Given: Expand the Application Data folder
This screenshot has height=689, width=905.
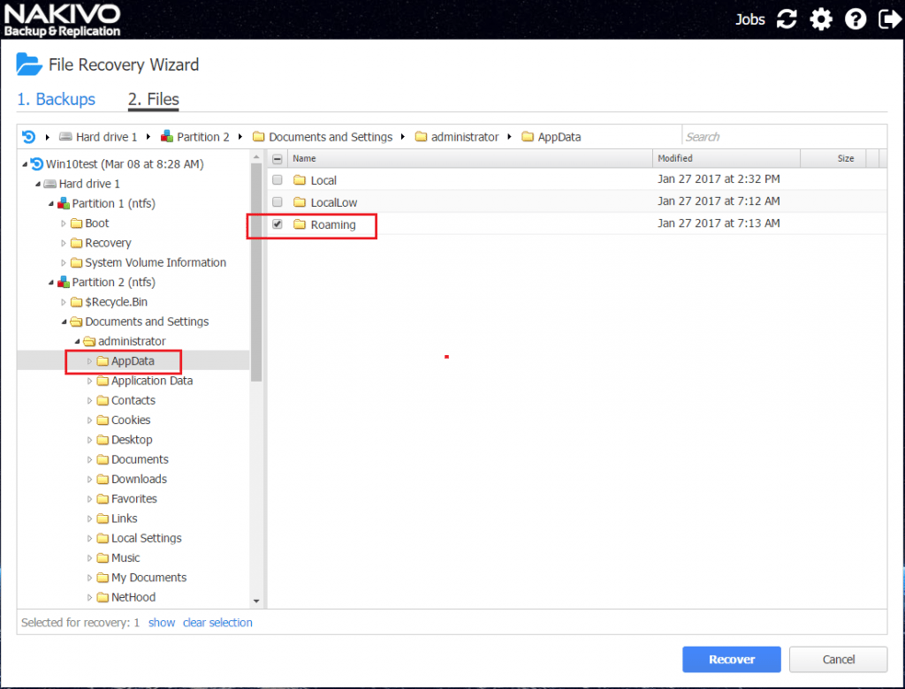Looking at the screenshot, I should point(90,381).
